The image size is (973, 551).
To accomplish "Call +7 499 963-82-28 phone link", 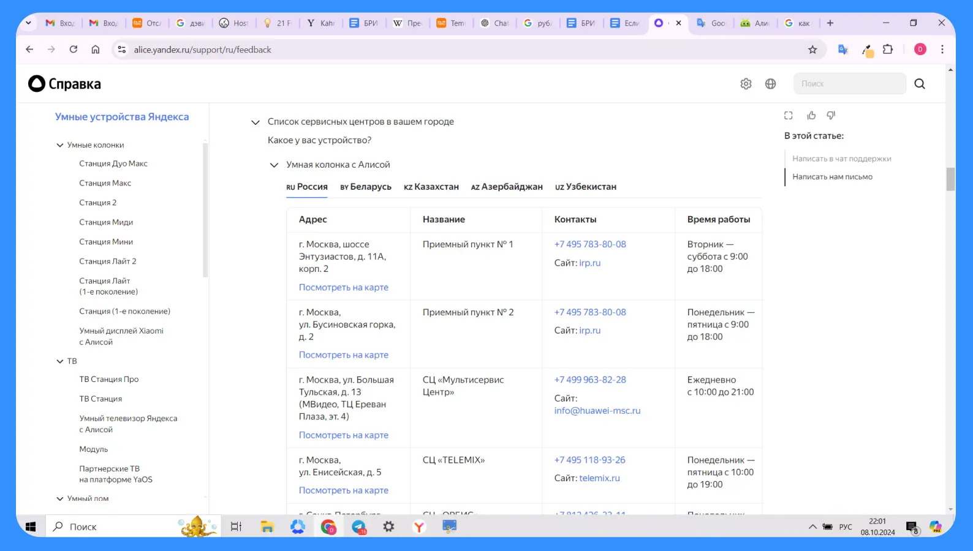I will [x=590, y=380].
